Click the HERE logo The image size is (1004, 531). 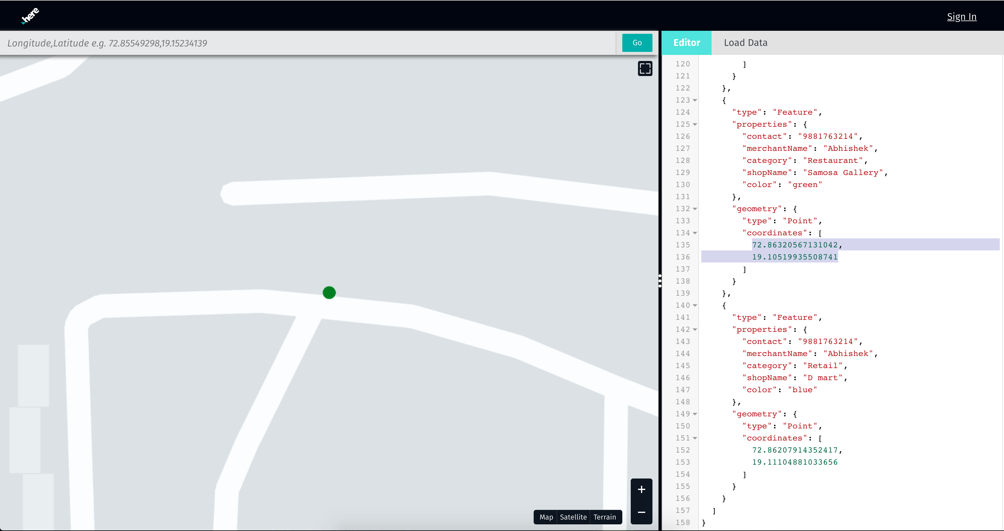30,16
